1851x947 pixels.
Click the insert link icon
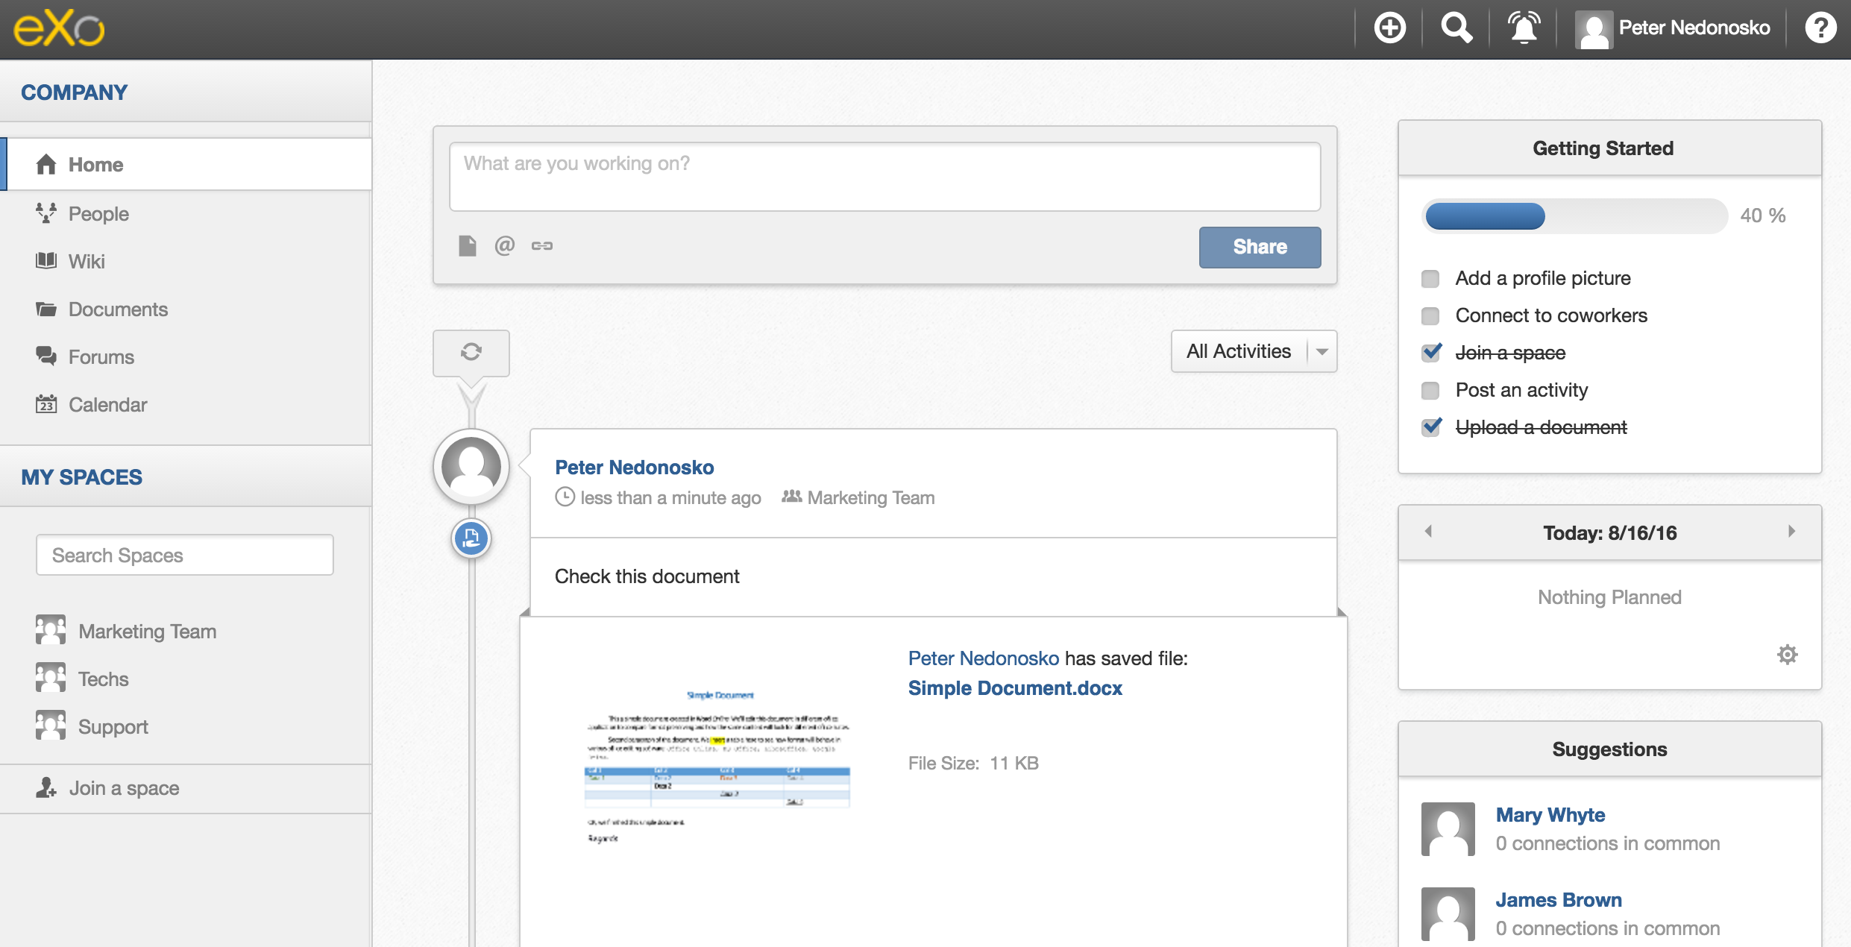[541, 248]
